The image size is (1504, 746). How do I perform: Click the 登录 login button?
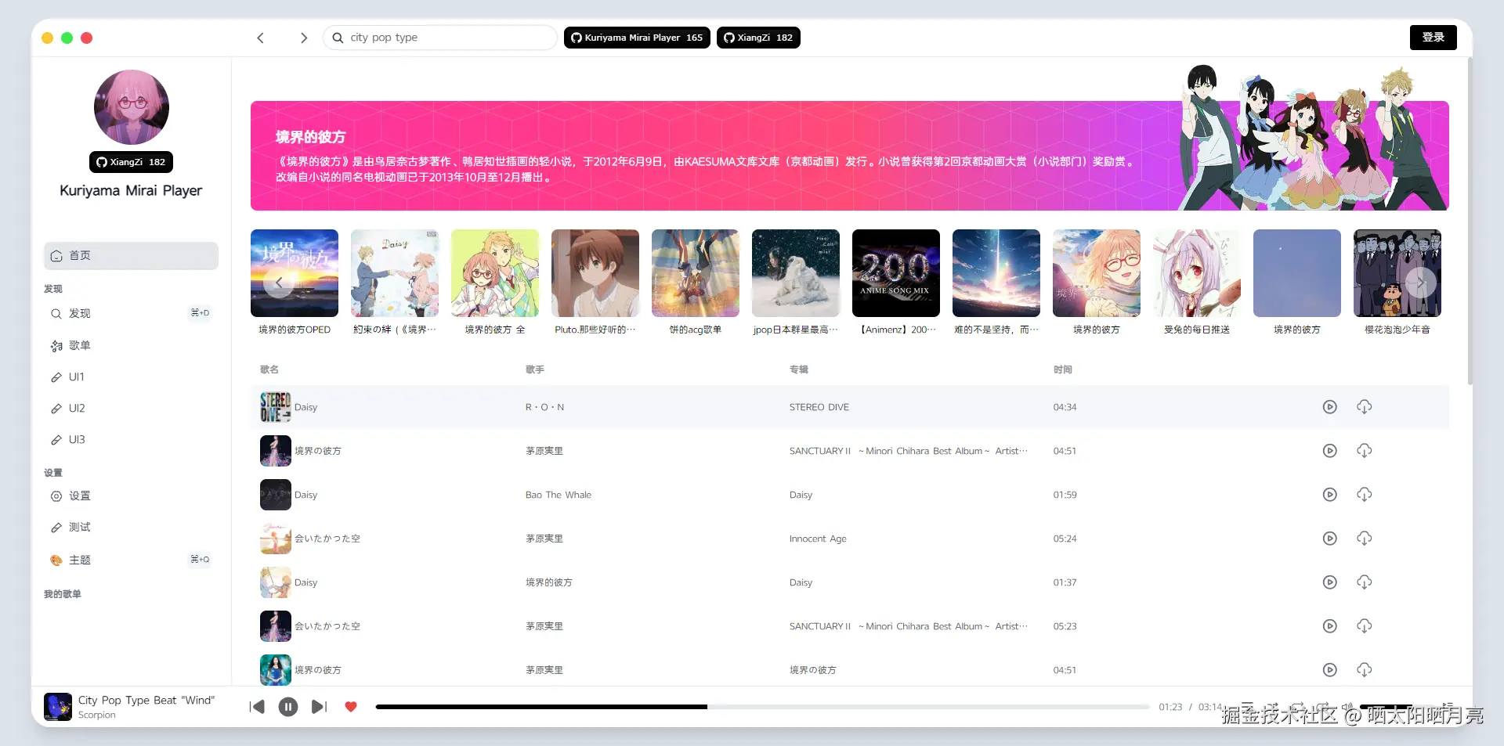coord(1433,38)
